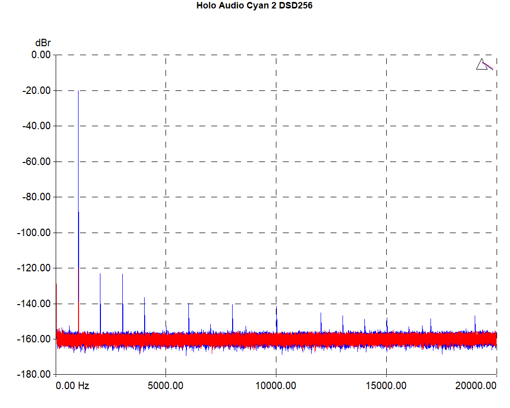Click the 0.00 Hz x-axis label
Screen dimensions: 510x408
[72, 386]
